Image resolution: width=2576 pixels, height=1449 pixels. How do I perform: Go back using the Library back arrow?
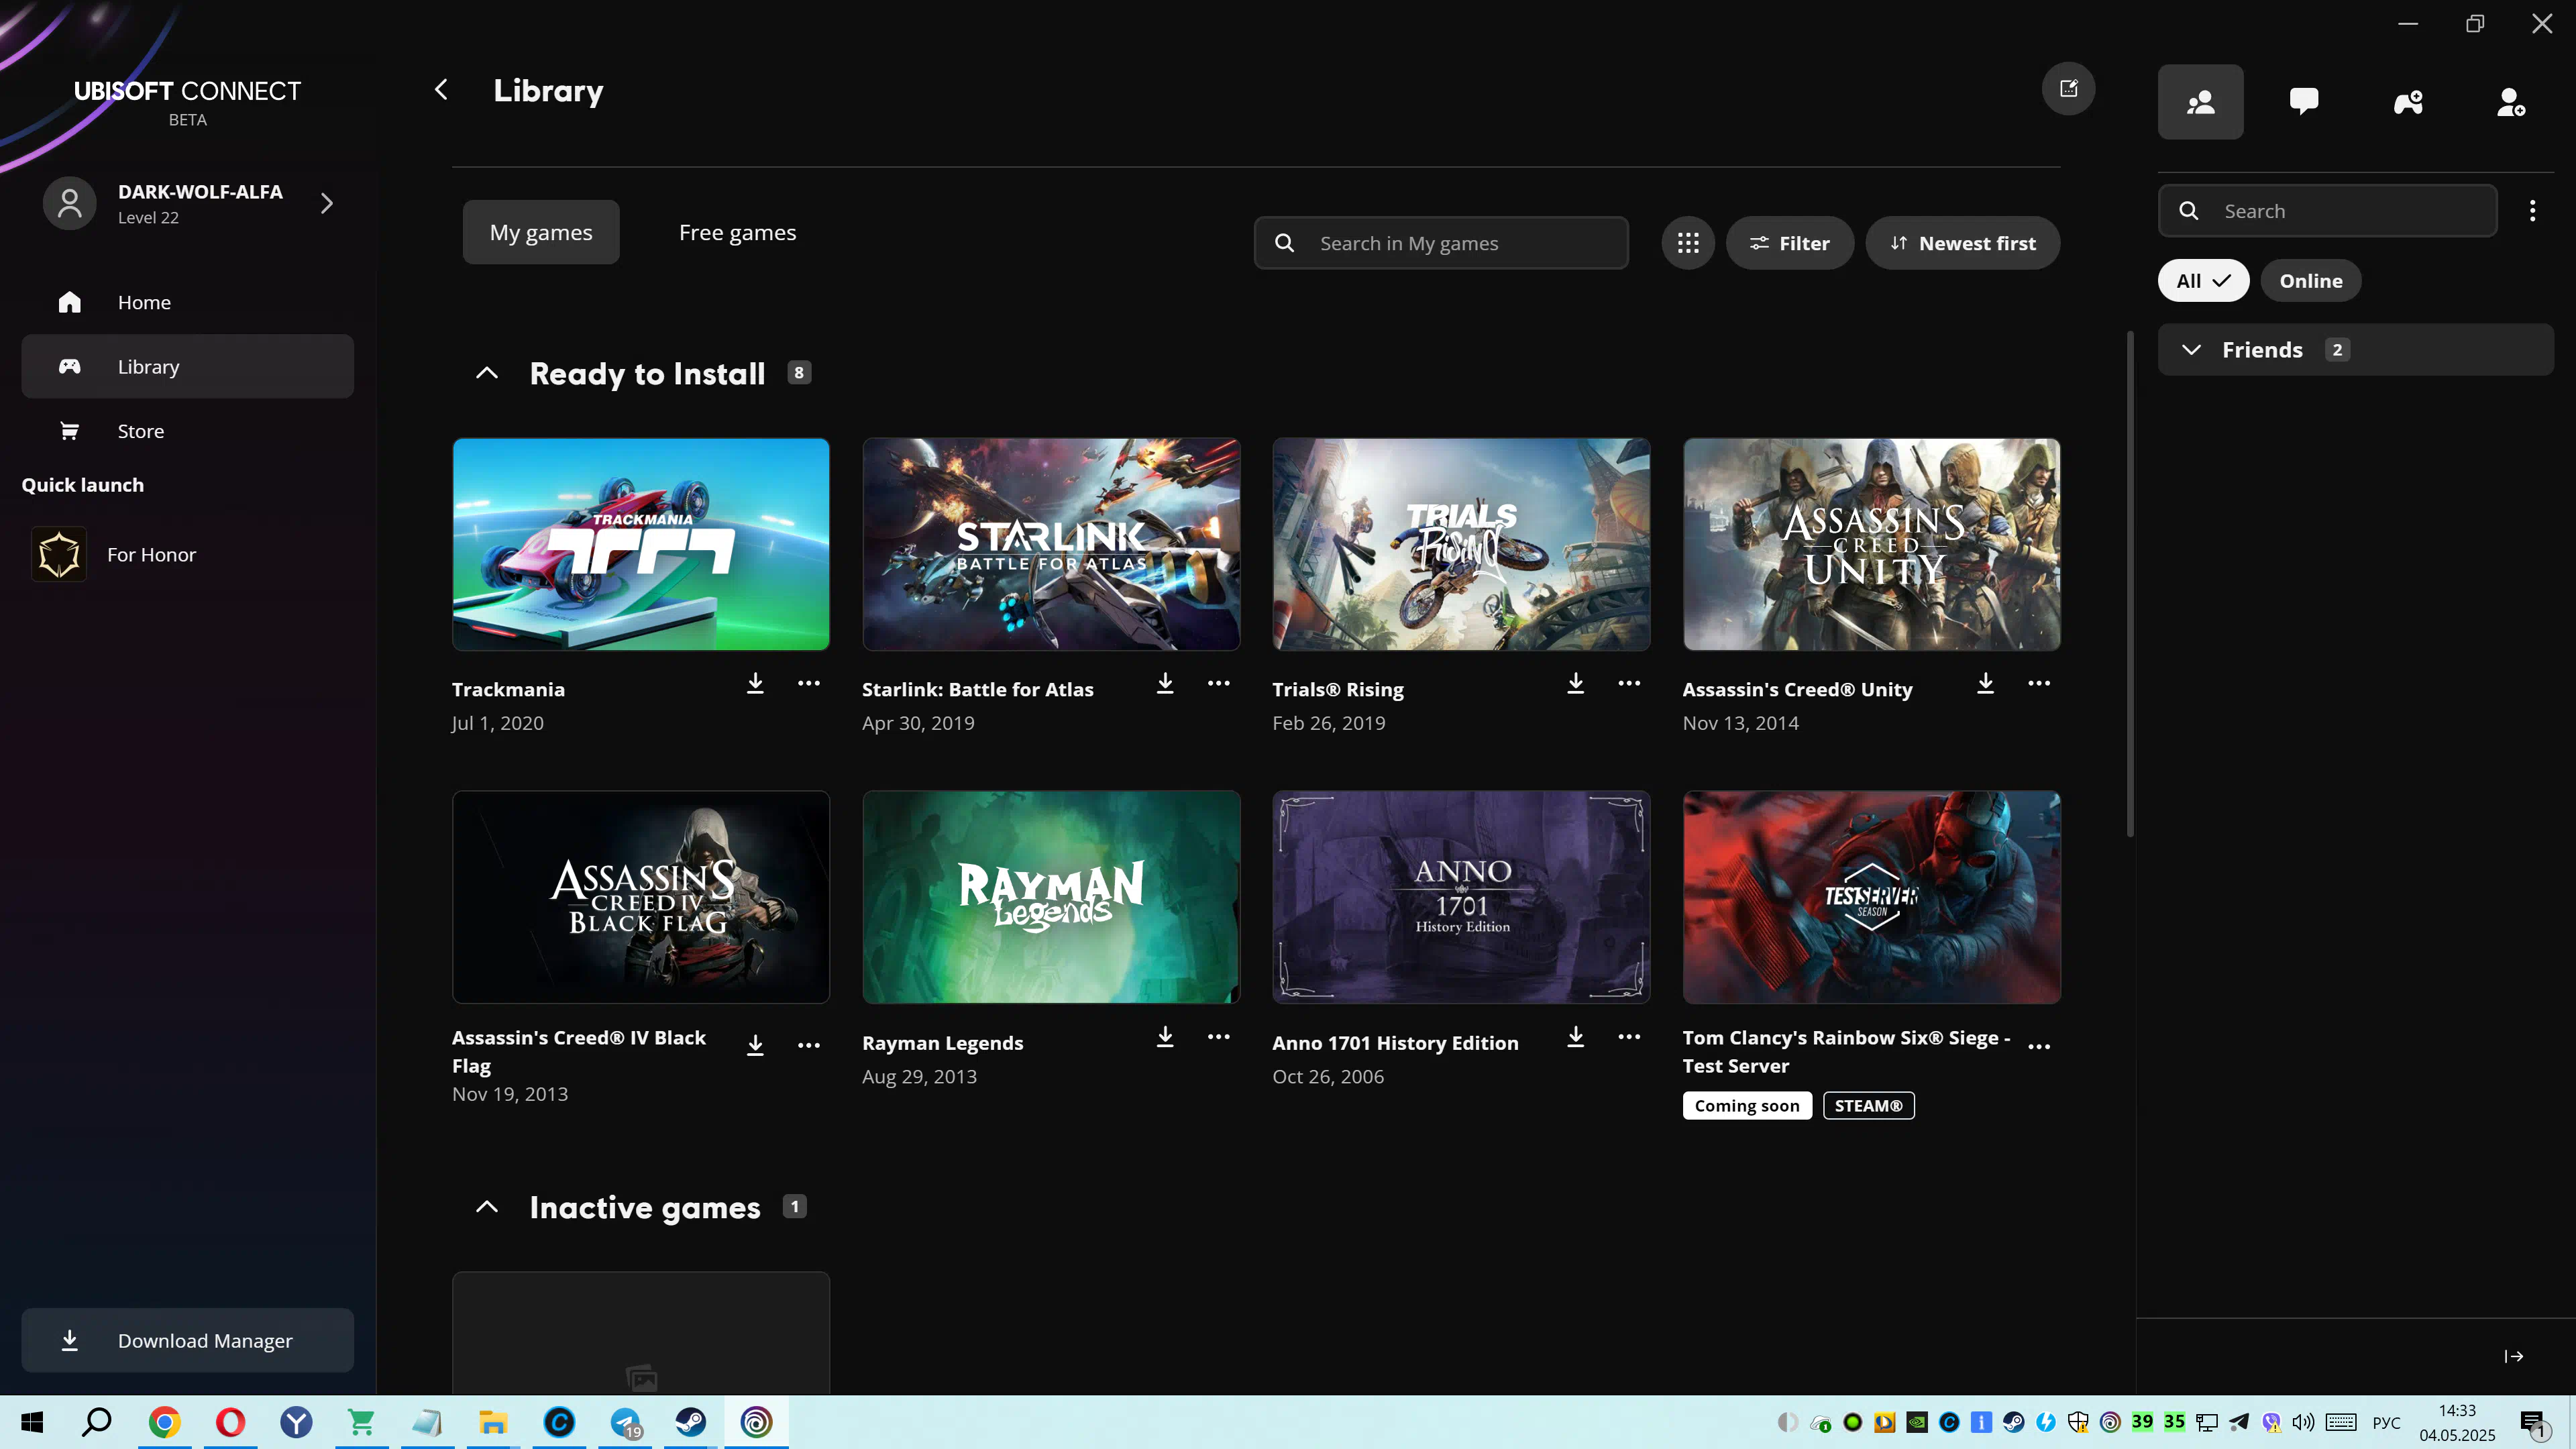click(x=441, y=90)
